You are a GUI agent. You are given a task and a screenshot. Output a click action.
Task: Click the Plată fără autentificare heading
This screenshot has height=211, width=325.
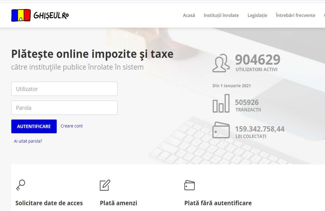click(218, 203)
